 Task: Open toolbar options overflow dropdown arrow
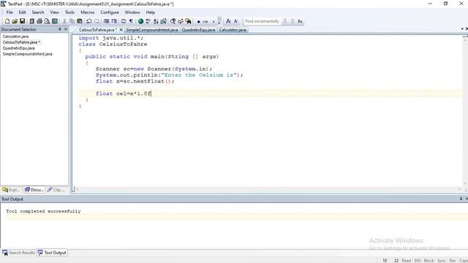219,21
